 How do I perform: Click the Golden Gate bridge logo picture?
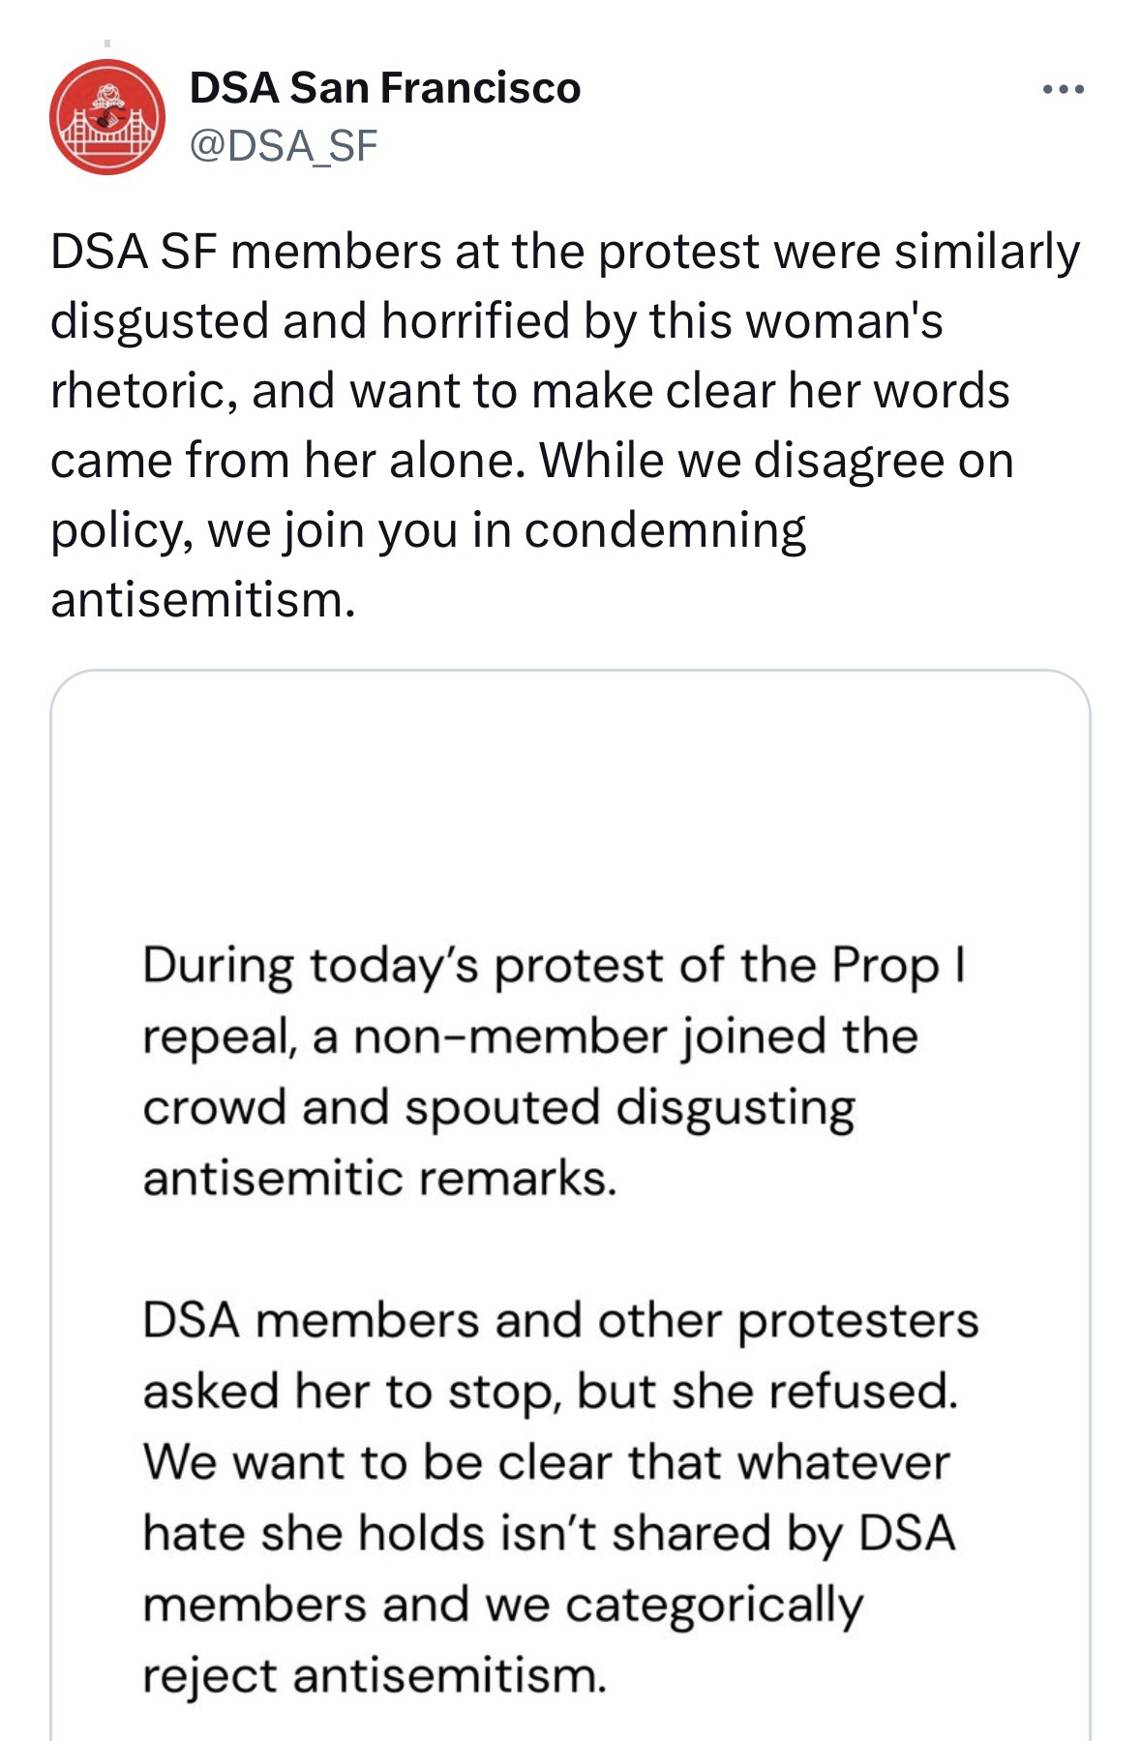107,117
